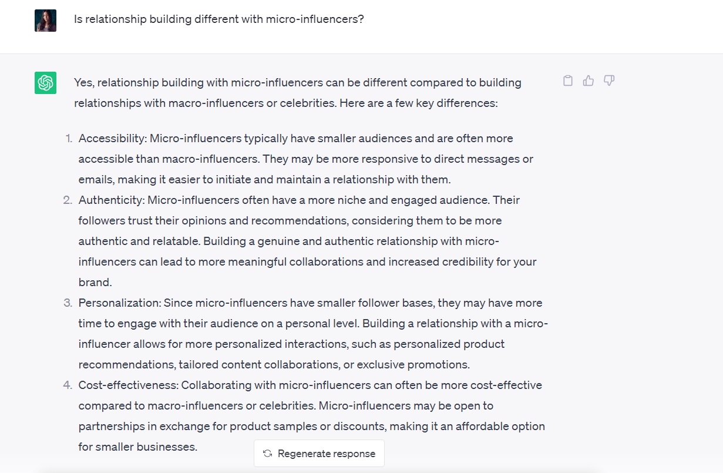Click list number 3 marker
This screenshot has height=473, width=723.
point(68,303)
